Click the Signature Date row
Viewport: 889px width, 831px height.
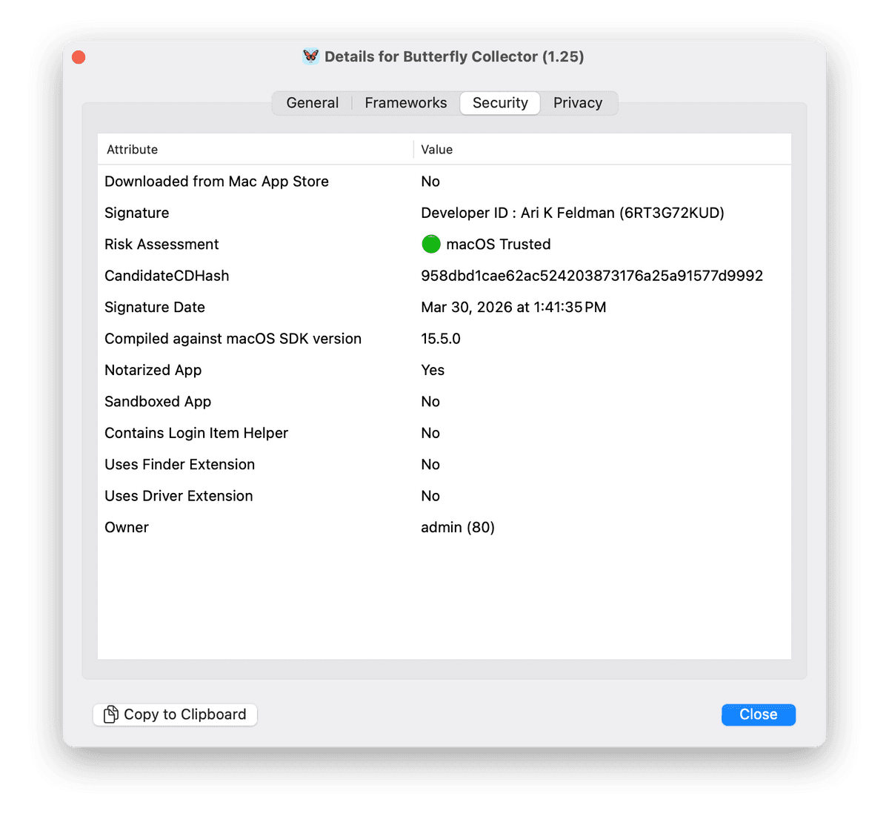point(155,307)
